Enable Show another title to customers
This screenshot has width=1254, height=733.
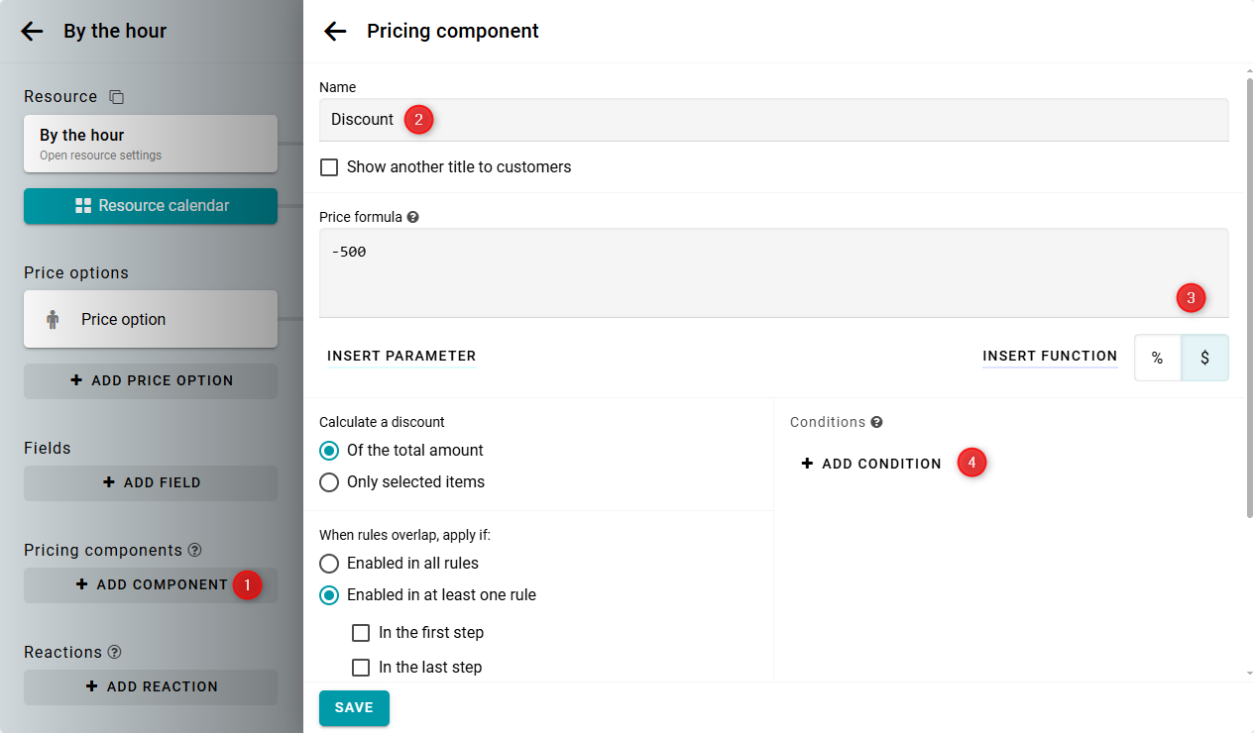[329, 167]
